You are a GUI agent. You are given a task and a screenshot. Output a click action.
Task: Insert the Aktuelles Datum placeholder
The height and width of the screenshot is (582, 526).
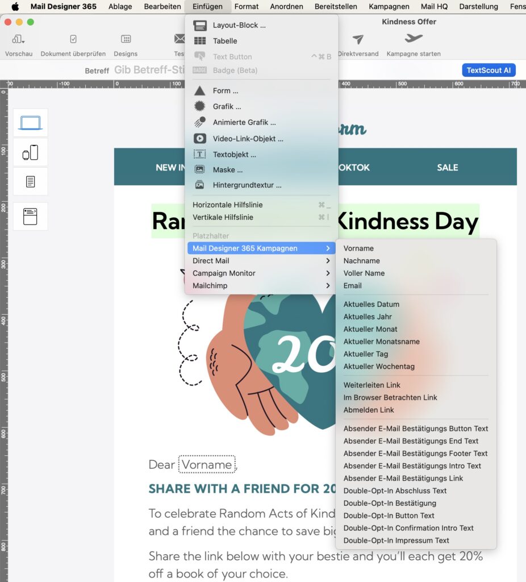tap(416, 305)
